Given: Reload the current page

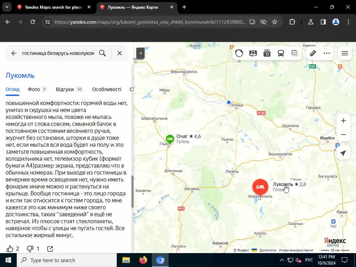Looking at the screenshot, I should pos(33,22).
